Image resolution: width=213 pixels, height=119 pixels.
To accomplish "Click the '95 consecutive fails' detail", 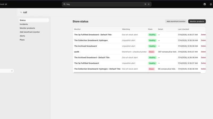I will tap(167, 69).
